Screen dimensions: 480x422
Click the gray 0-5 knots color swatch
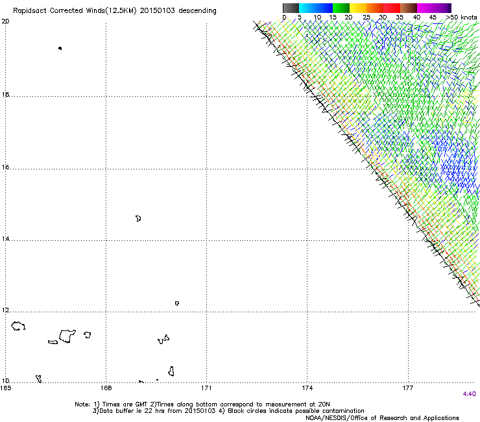pyautogui.click(x=291, y=8)
